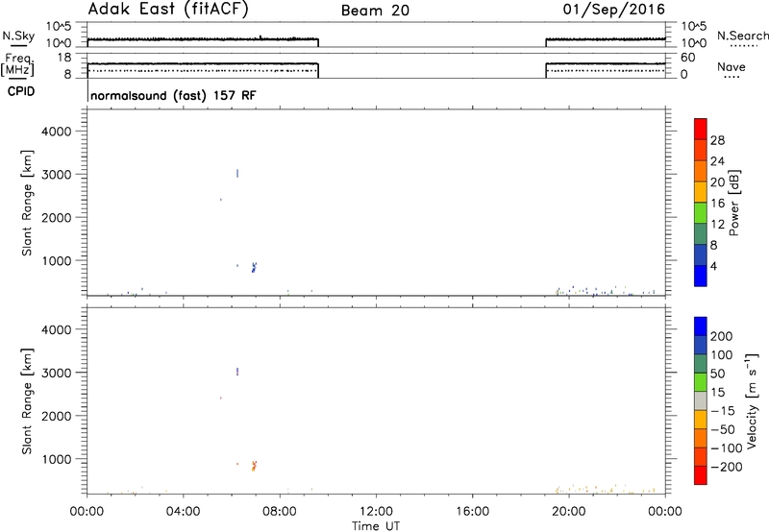Click the '24' Power colorbar label
This screenshot has width=769, height=532.
coord(717,161)
